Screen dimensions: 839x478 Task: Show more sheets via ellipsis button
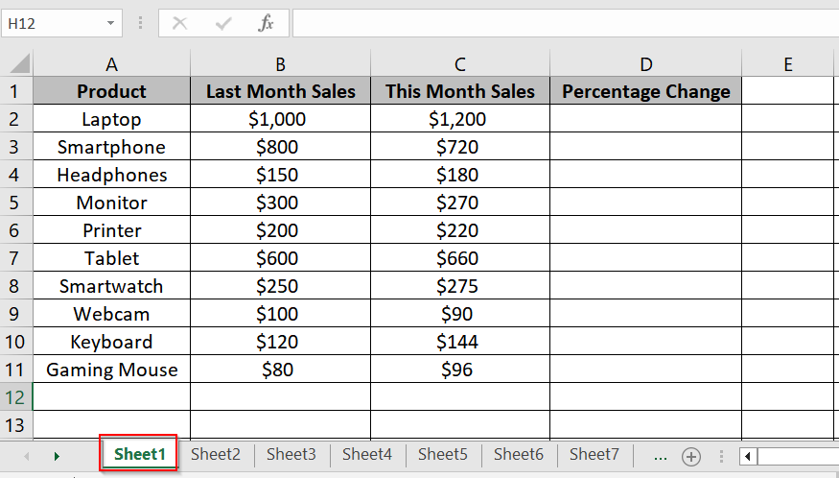(661, 457)
